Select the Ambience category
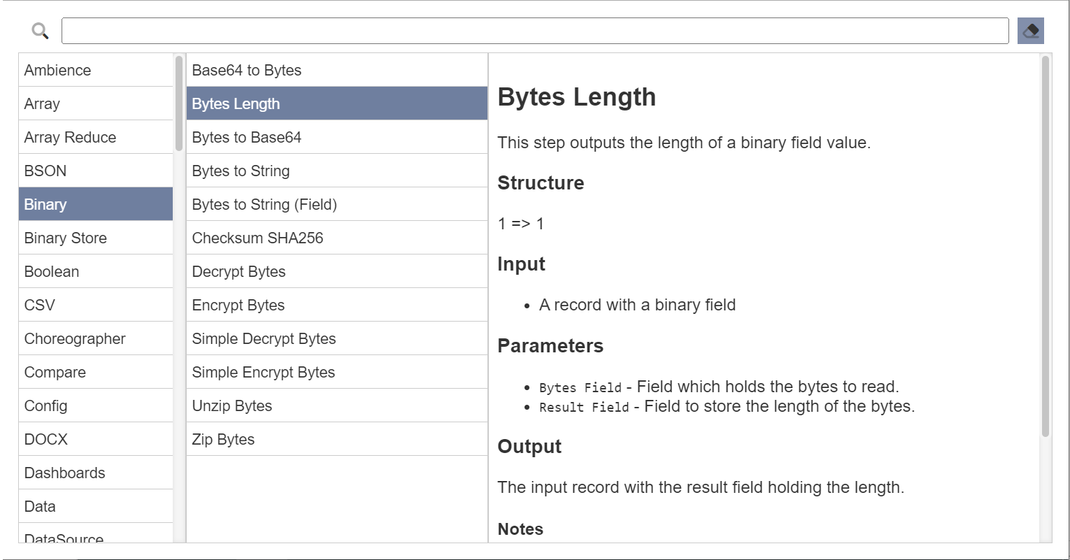This screenshot has height=560, width=1070. (96, 70)
